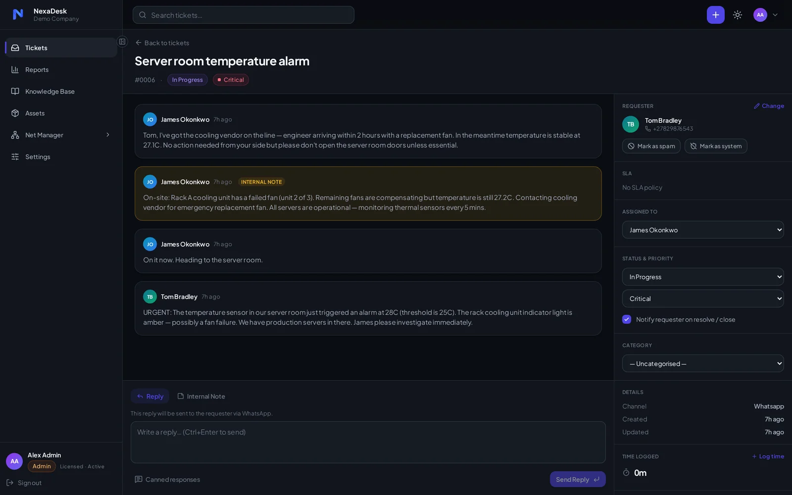The height and width of the screenshot is (495, 792).
Task: Open Settings in the sidebar
Action: [61, 156]
